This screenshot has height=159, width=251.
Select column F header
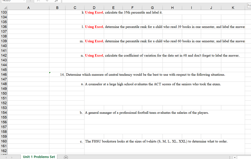[132, 8]
